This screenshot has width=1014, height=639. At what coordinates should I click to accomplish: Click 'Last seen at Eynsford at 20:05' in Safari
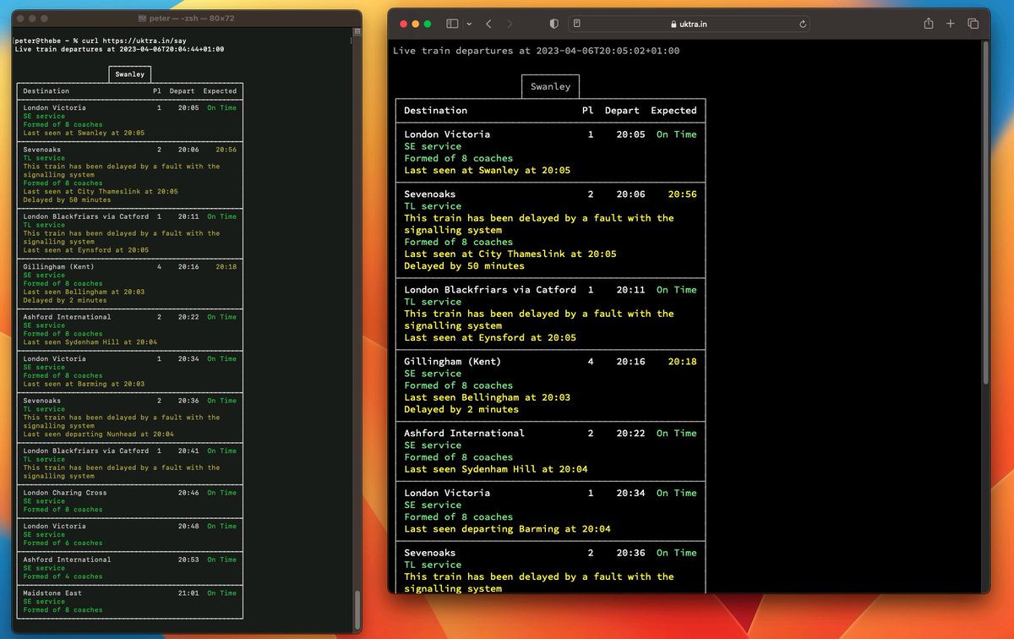point(490,337)
